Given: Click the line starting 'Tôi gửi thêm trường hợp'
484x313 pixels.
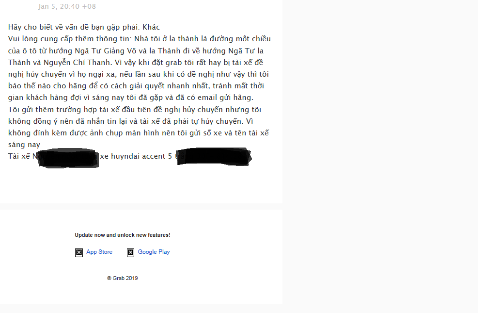Looking at the screenshot, I should [135, 110].
